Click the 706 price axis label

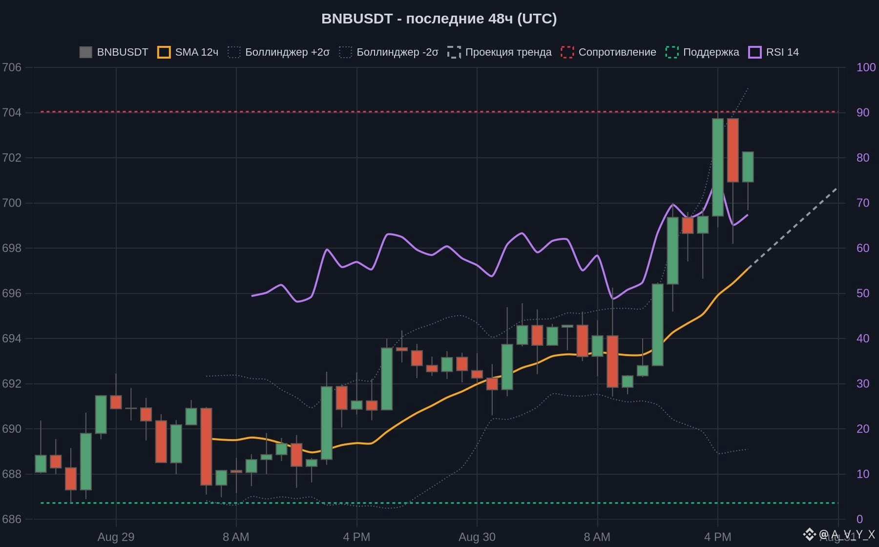click(12, 67)
